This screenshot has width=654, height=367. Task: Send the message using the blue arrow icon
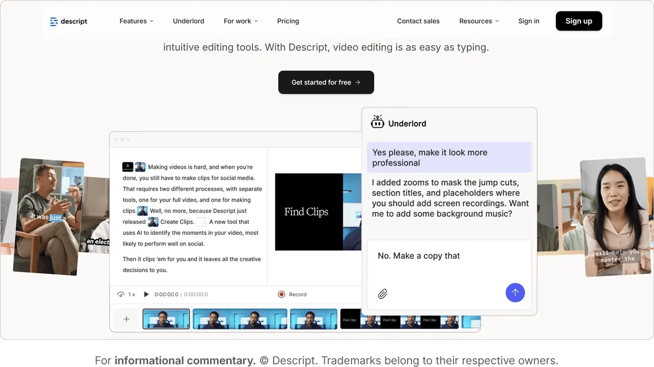[x=515, y=293]
